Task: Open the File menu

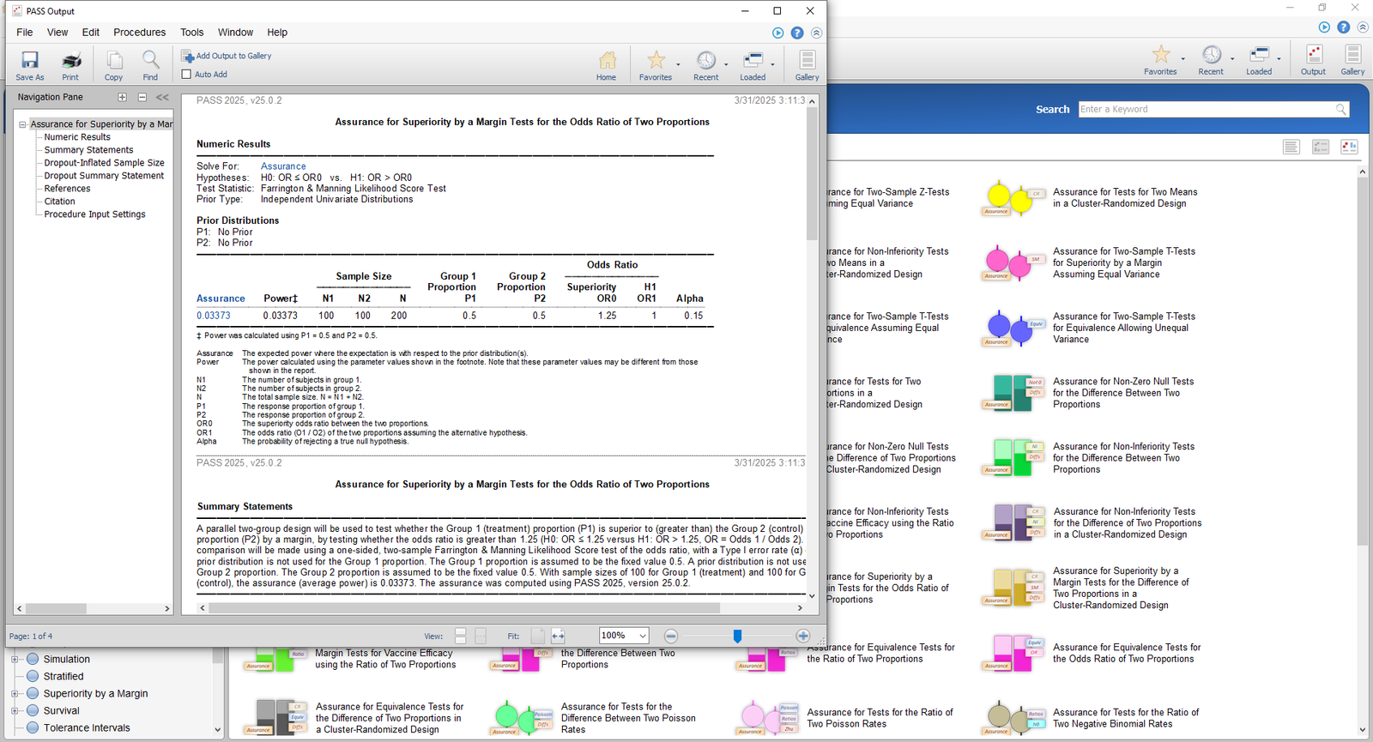Action: pyautogui.click(x=25, y=33)
